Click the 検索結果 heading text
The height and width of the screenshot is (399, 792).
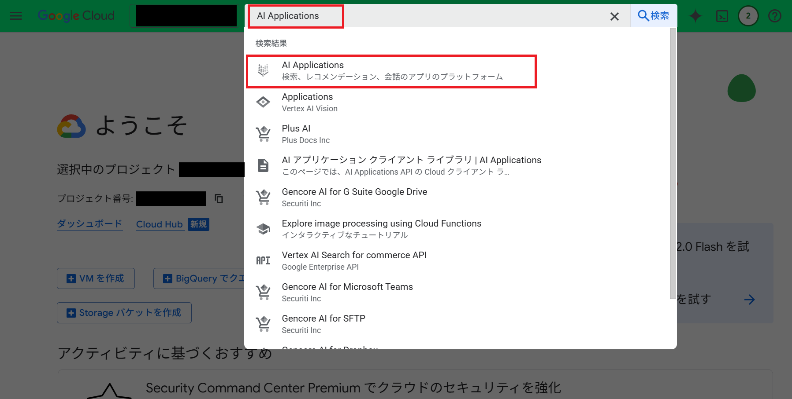(271, 43)
